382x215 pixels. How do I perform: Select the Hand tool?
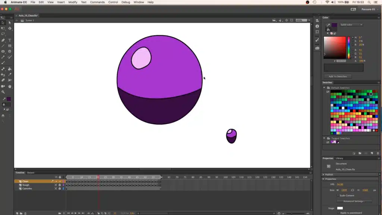pyautogui.click(x=10, y=86)
